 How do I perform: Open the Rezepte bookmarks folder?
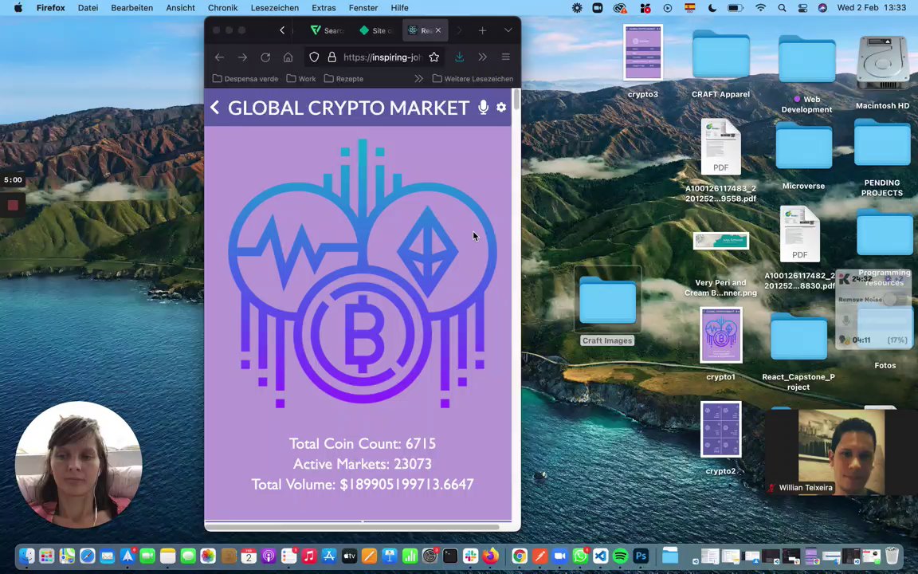click(x=343, y=78)
